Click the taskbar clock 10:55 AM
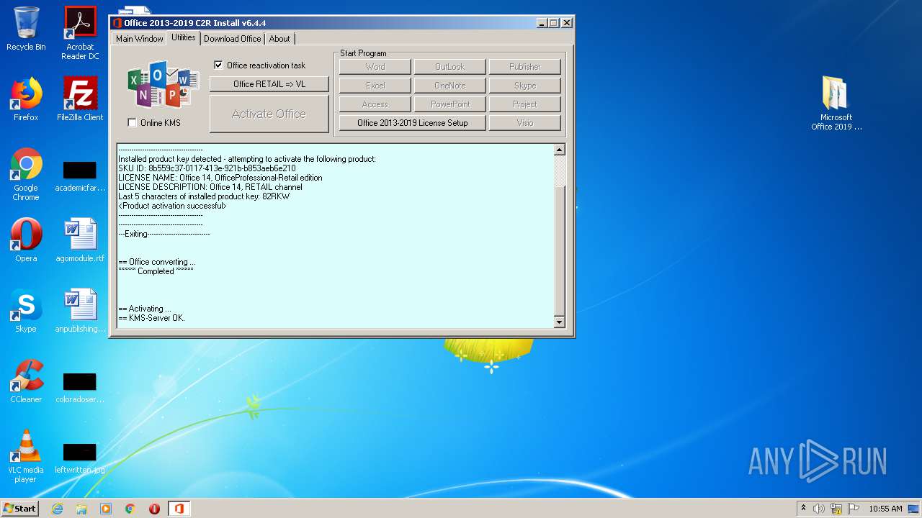The width and height of the screenshot is (922, 518). [x=885, y=509]
